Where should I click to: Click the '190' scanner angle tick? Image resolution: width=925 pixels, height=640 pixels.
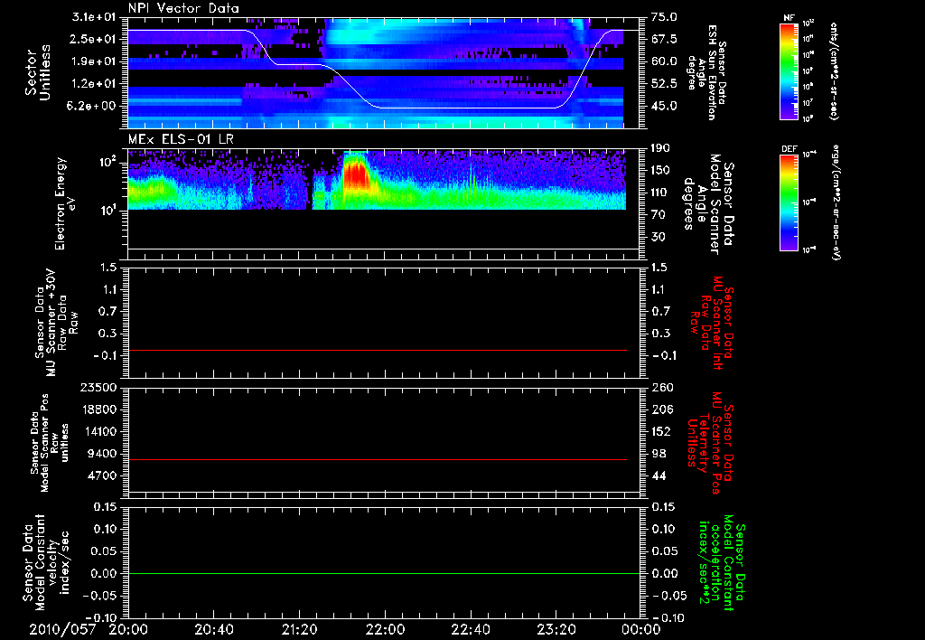(661, 148)
